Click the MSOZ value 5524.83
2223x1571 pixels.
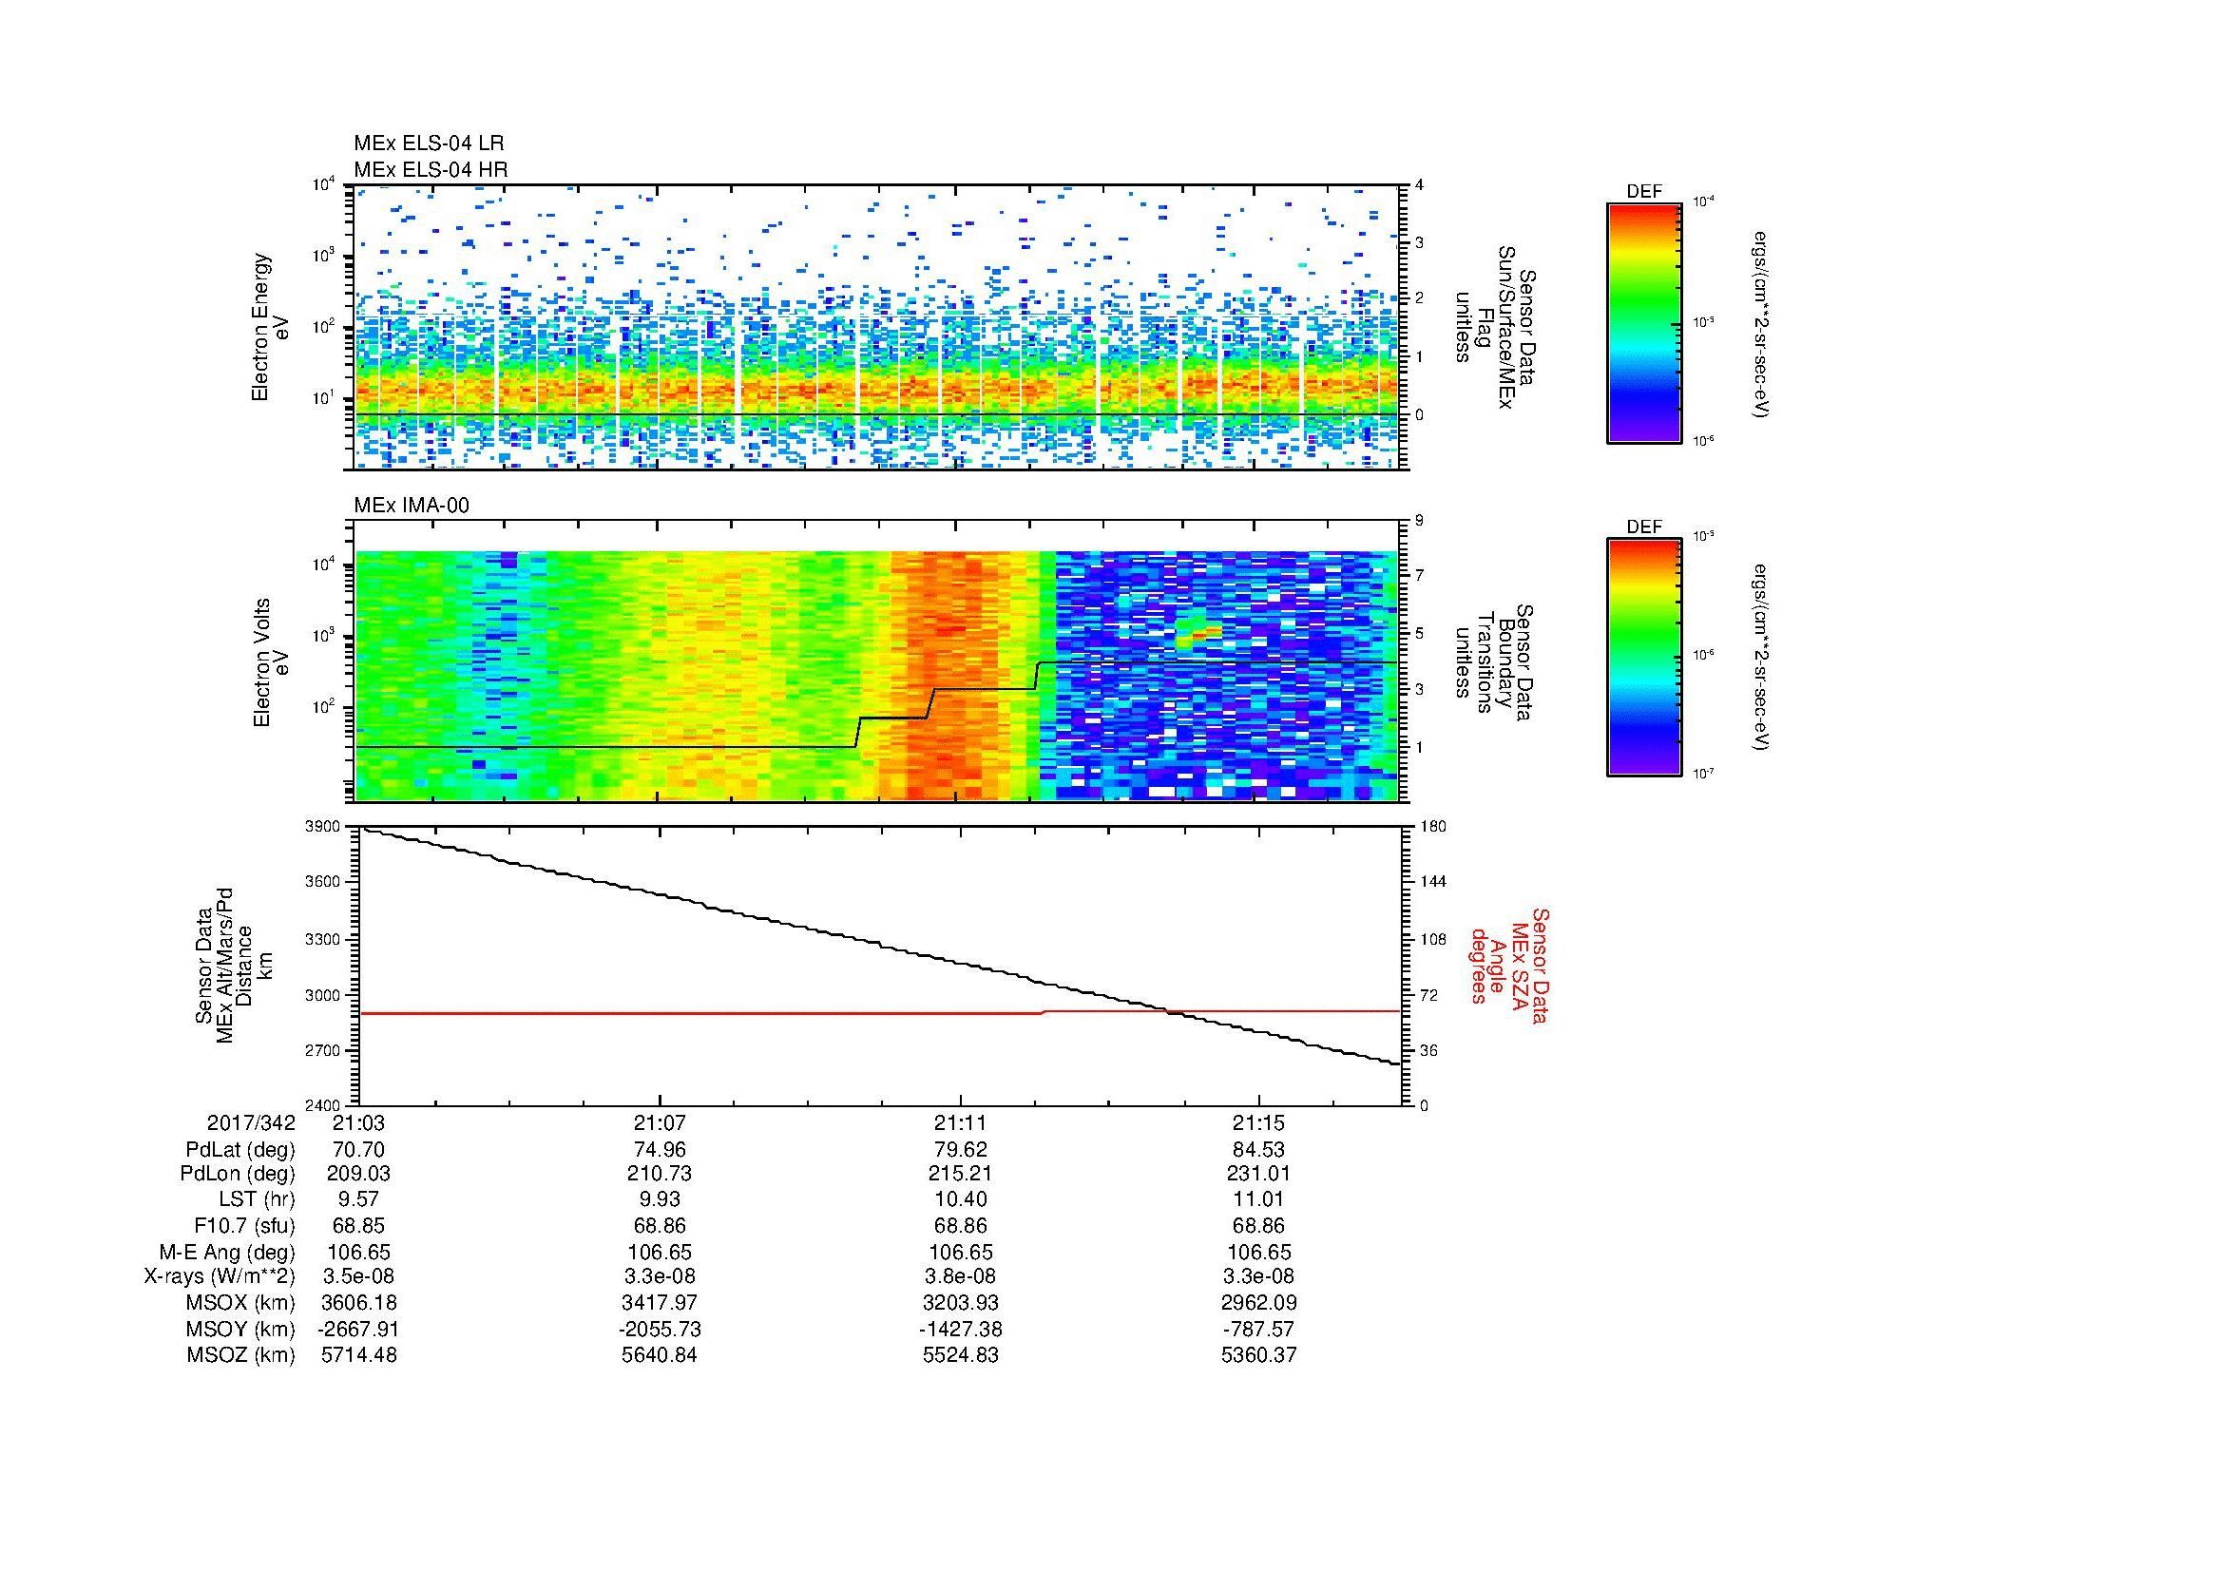tap(959, 1355)
